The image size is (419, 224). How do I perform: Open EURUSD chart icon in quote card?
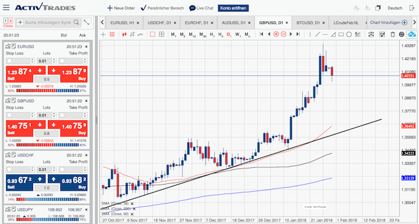pyautogui.click(x=8, y=47)
